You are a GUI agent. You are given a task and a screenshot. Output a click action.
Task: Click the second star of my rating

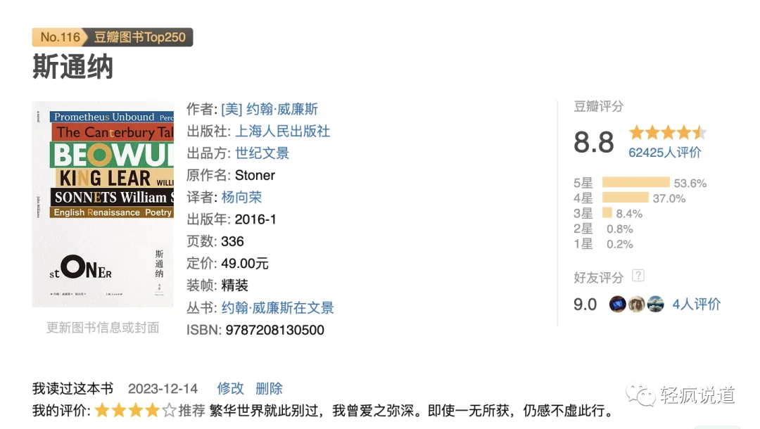119,411
